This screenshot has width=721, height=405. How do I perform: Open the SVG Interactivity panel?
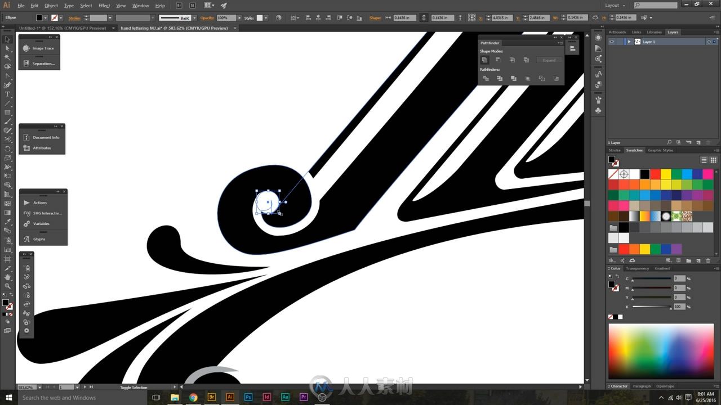(43, 213)
